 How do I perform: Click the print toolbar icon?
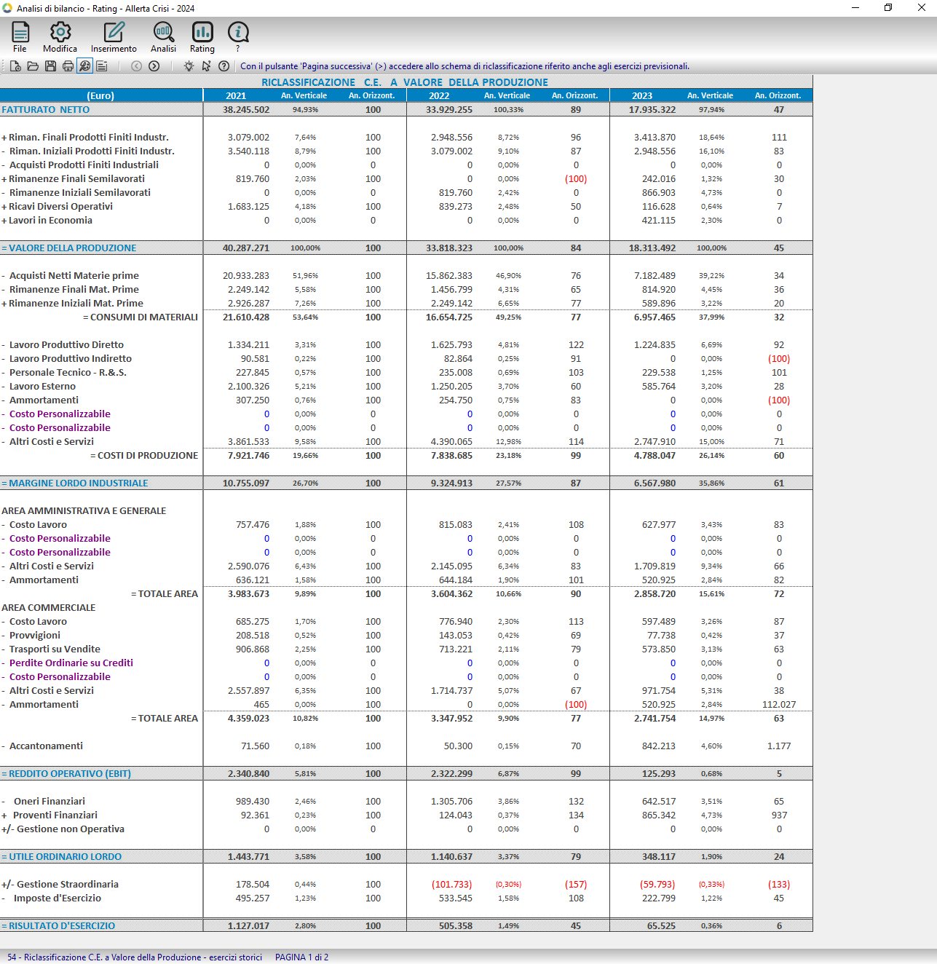coord(68,66)
